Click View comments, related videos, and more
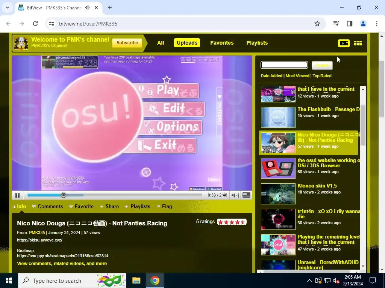Image resolution: width=385 pixels, height=288 pixels. pyautogui.click(x=62, y=264)
